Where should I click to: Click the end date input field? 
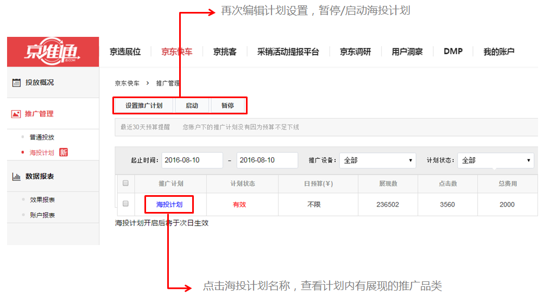(x=267, y=160)
